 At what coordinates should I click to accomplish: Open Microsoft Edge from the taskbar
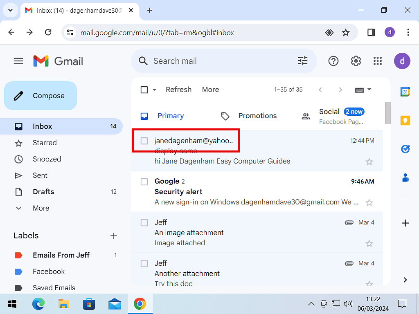pyautogui.click(x=38, y=304)
